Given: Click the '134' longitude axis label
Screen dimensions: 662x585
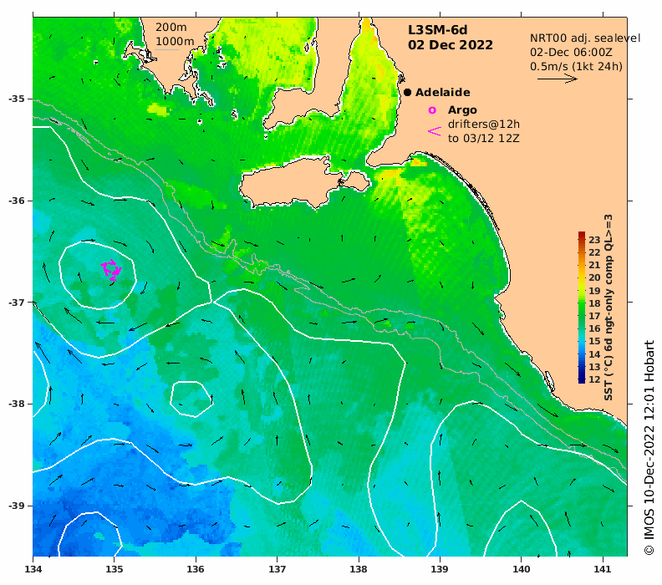Looking at the screenshot, I should click(33, 569).
